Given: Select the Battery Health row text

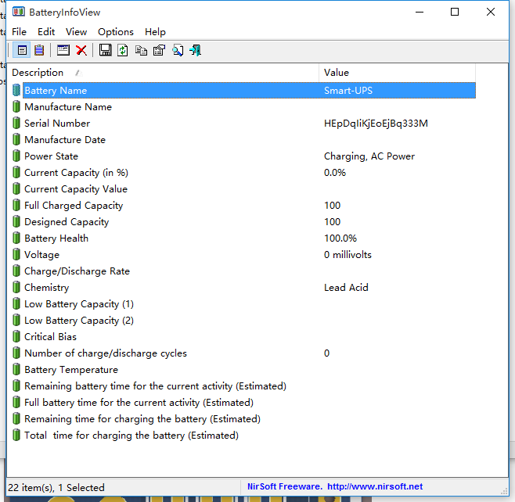Looking at the screenshot, I should click(56, 238).
